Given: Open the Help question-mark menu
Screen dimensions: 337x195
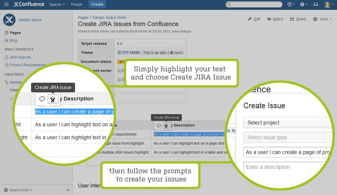Looking at the screenshot, I should tap(291, 4).
